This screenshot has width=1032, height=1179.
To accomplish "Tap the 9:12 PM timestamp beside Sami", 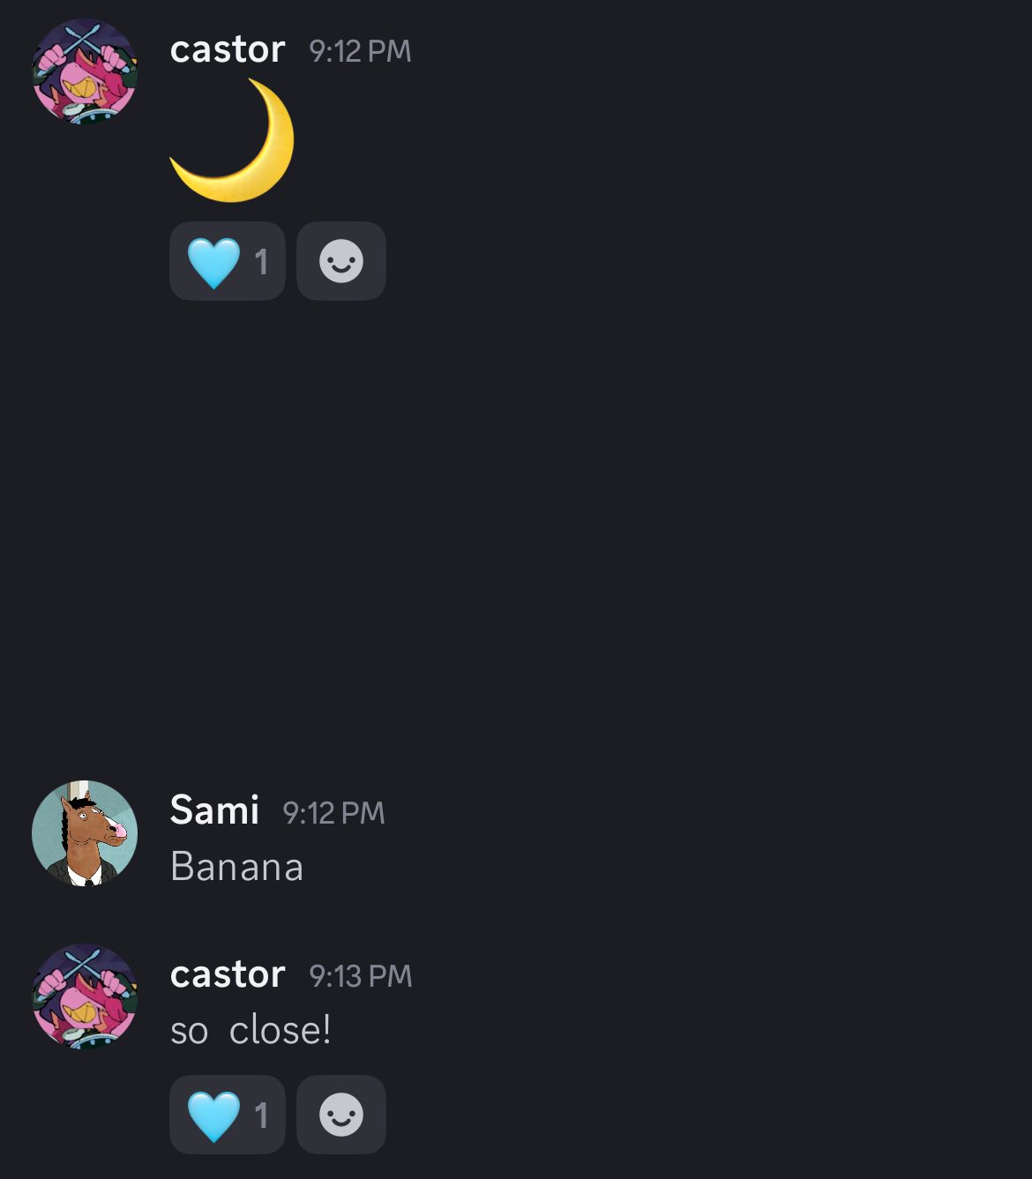I will (333, 813).
